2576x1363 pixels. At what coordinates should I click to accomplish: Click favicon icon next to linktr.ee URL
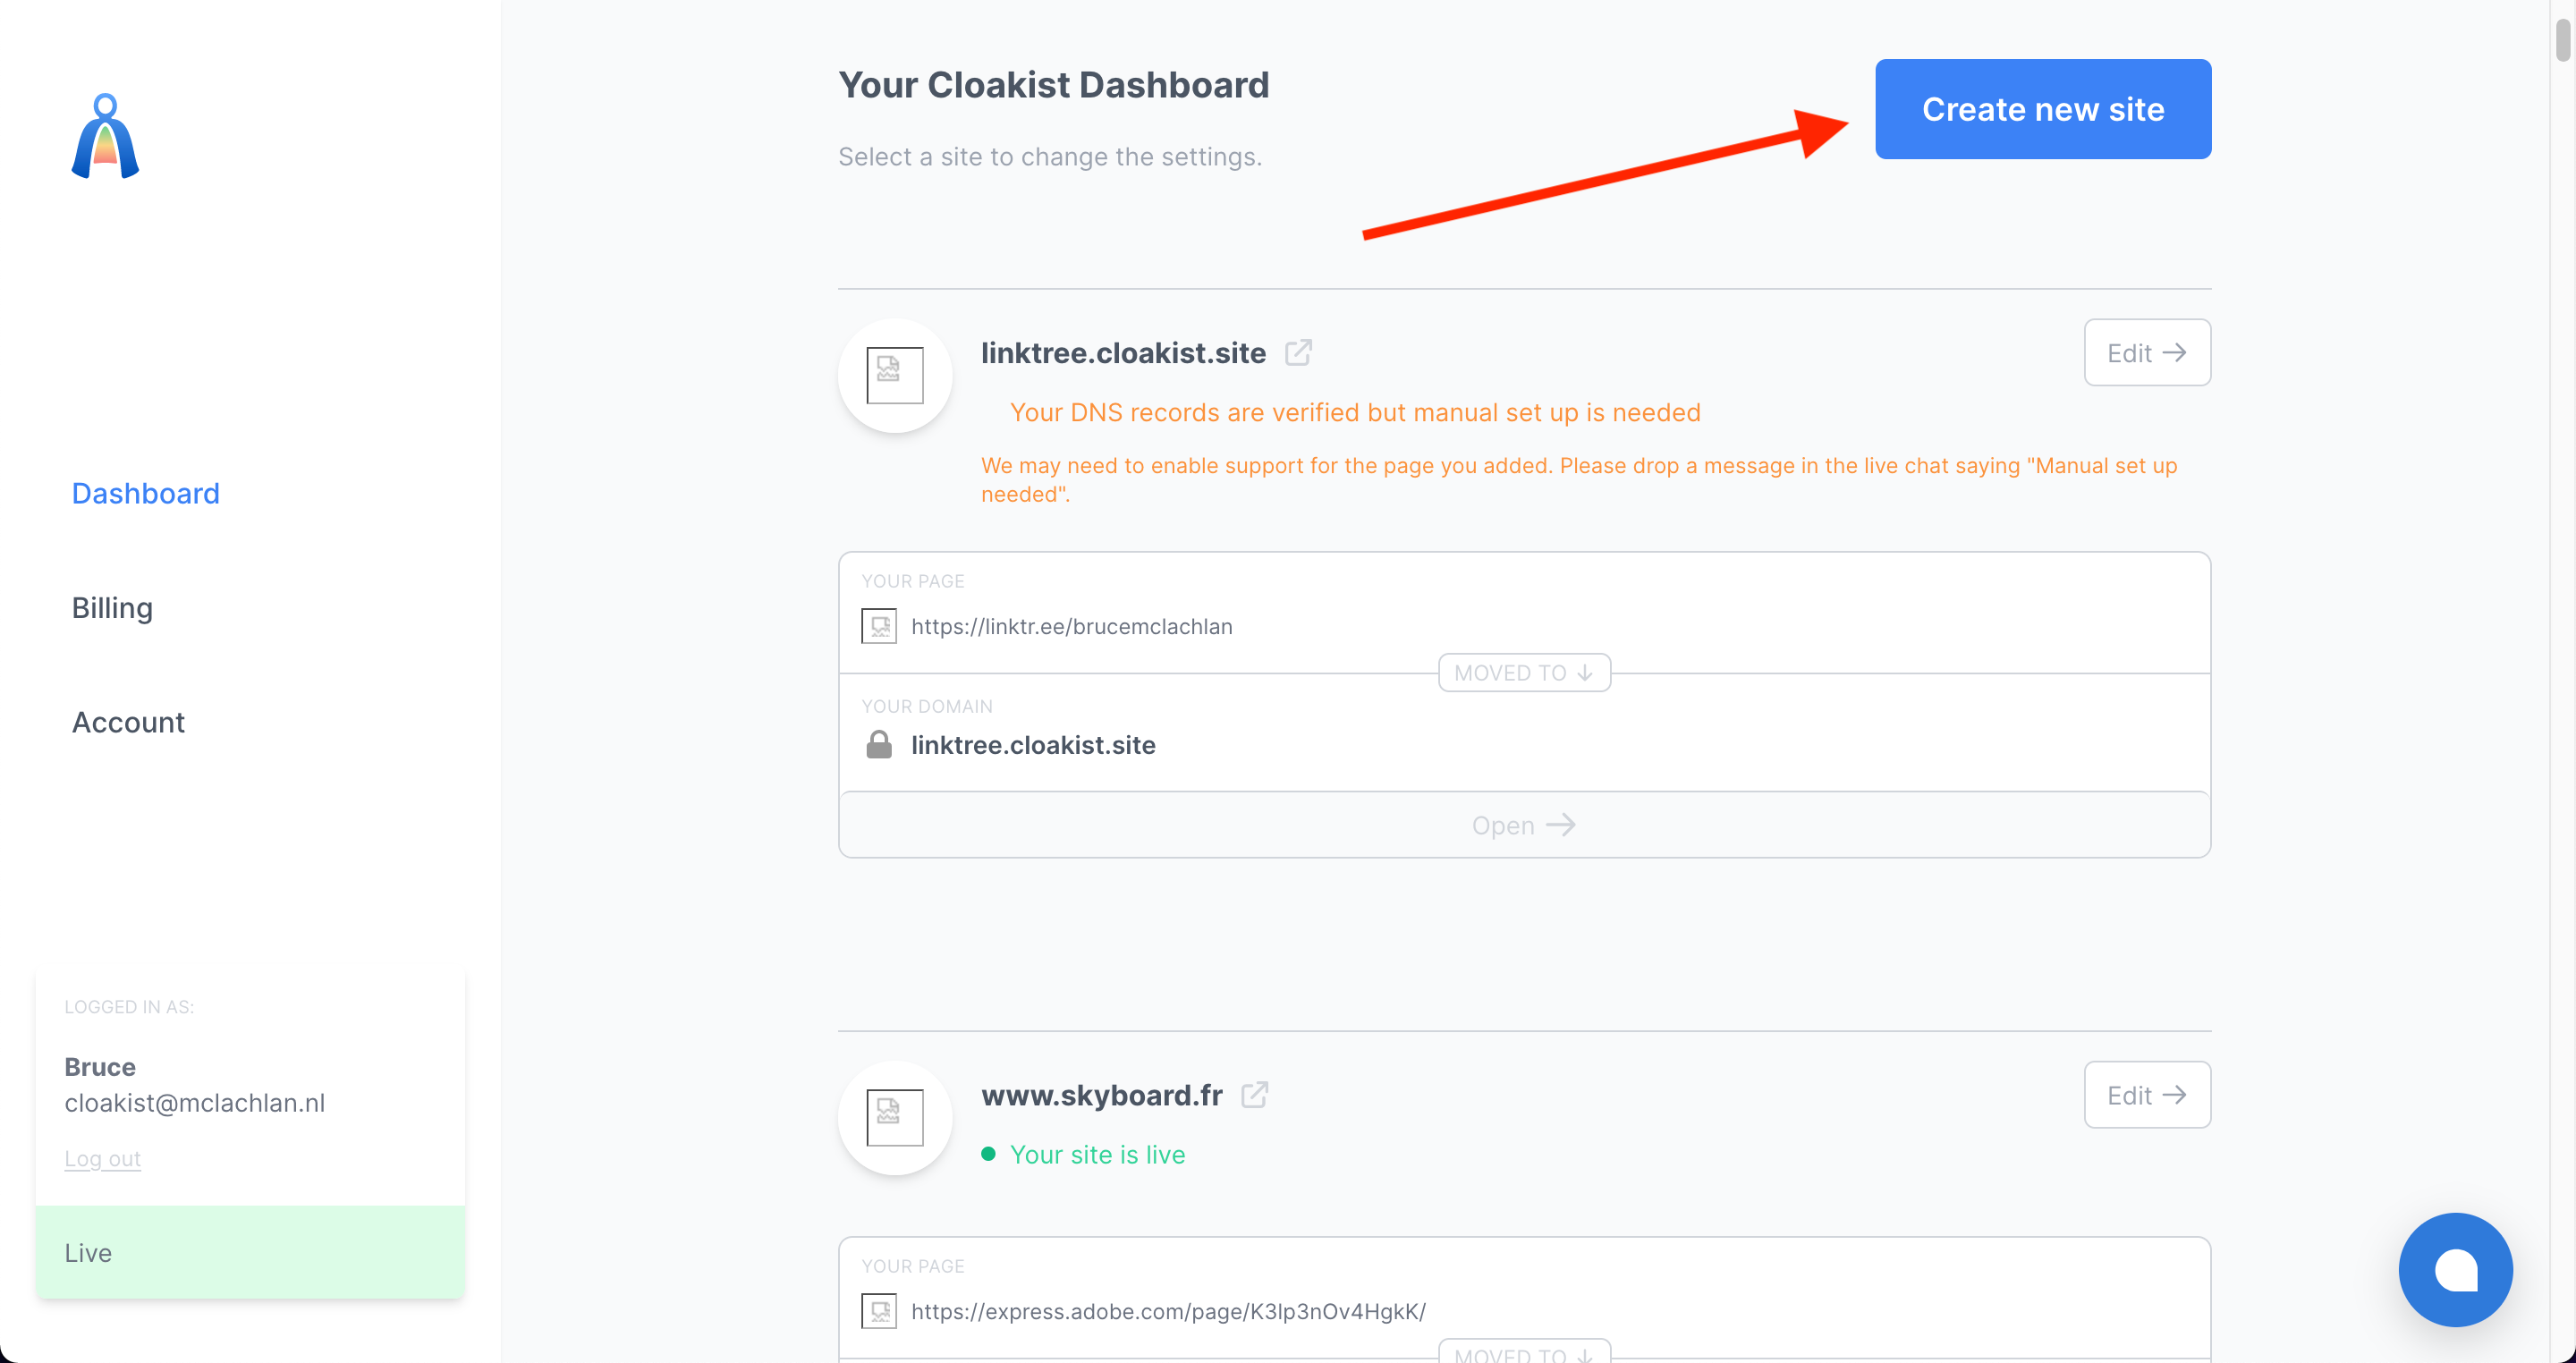pos(878,626)
